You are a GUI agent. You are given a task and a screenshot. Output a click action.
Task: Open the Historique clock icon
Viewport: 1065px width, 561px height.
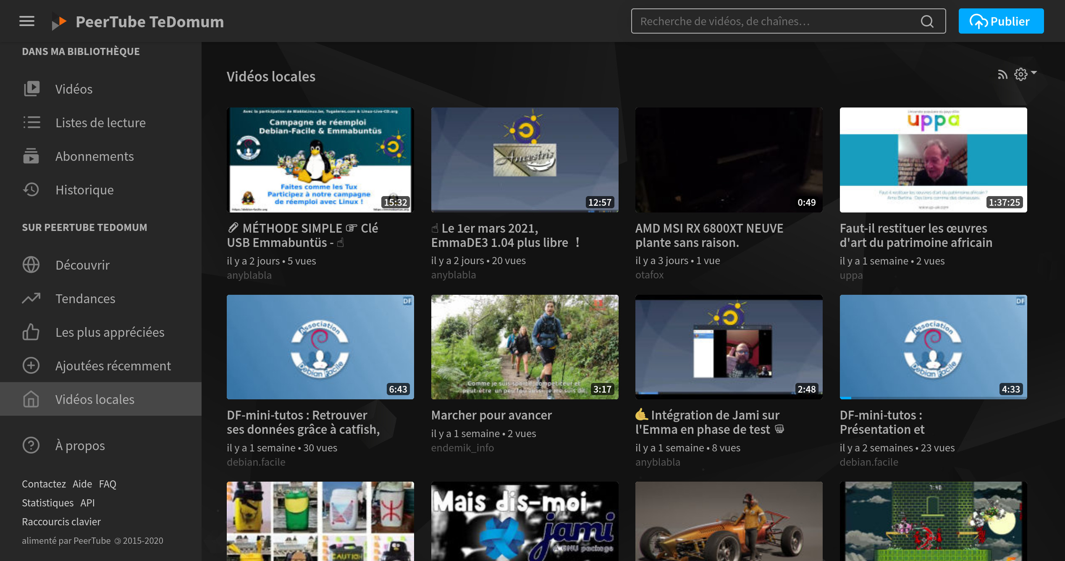coord(31,189)
